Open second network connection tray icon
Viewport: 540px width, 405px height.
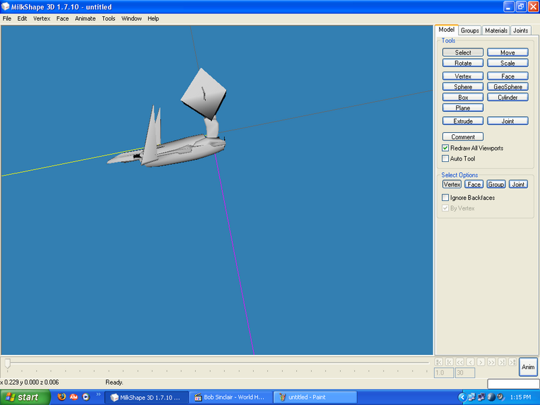[x=481, y=397]
